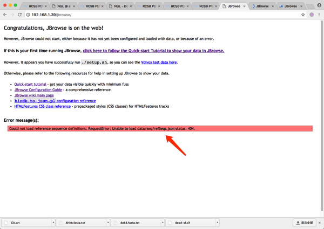Click the 'Error message(s):' label
Screen dimensions: 324x229
coord(21,120)
